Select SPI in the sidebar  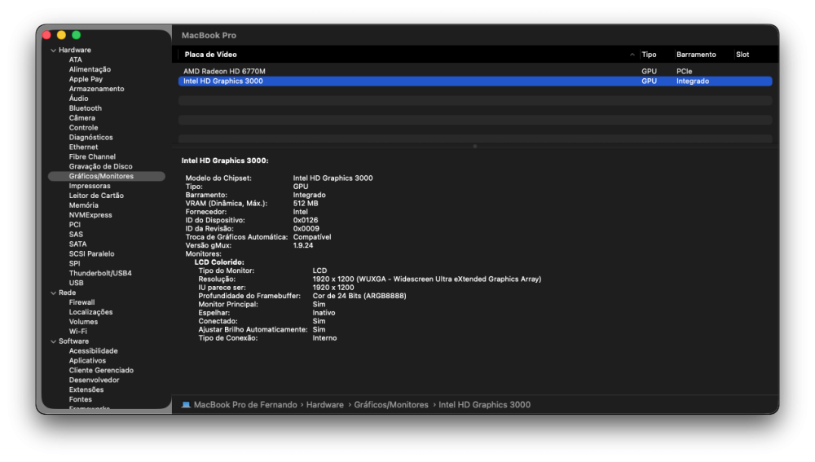tap(74, 264)
